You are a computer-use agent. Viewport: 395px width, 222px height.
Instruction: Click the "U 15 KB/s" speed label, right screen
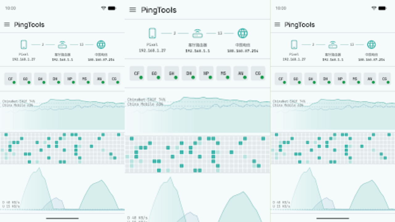[281, 206]
